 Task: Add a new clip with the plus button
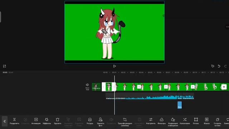[224, 87]
